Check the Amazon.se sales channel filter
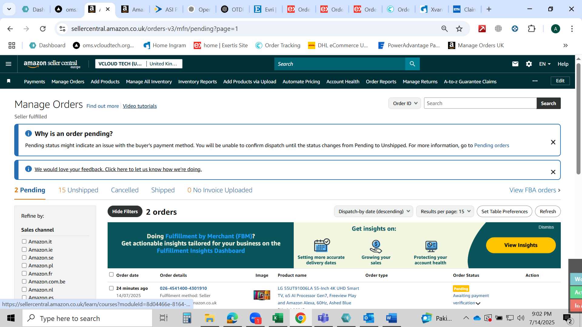Viewport: 582px width, 327px height. coord(24,257)
